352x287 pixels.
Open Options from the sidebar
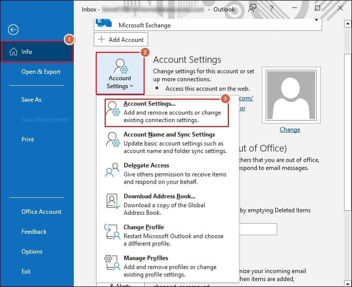32,252
